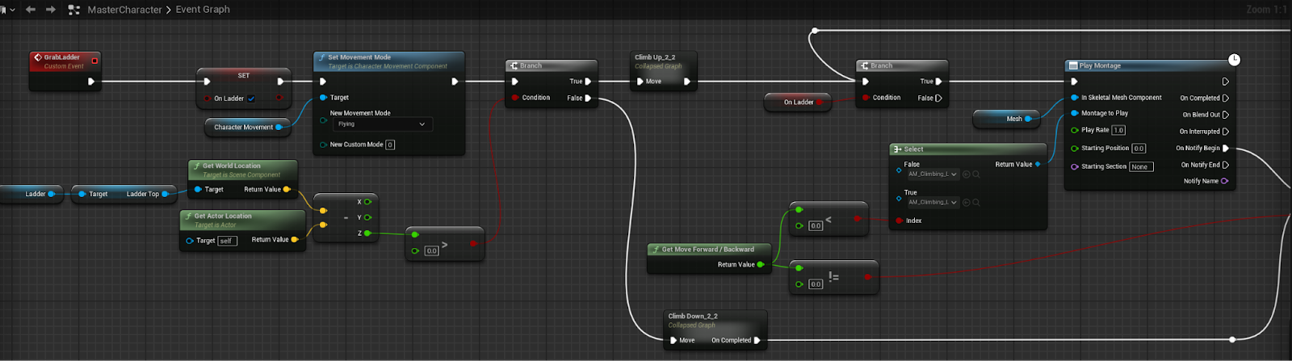Click the Notify Name output pin

click(1224, 181)
